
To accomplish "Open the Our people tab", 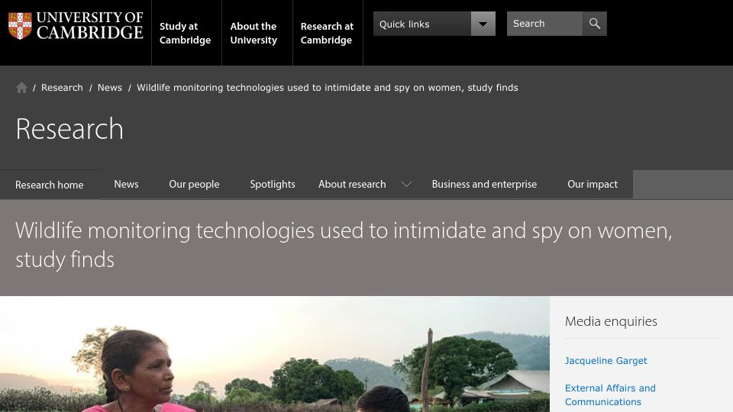I will tap(194, 185).
